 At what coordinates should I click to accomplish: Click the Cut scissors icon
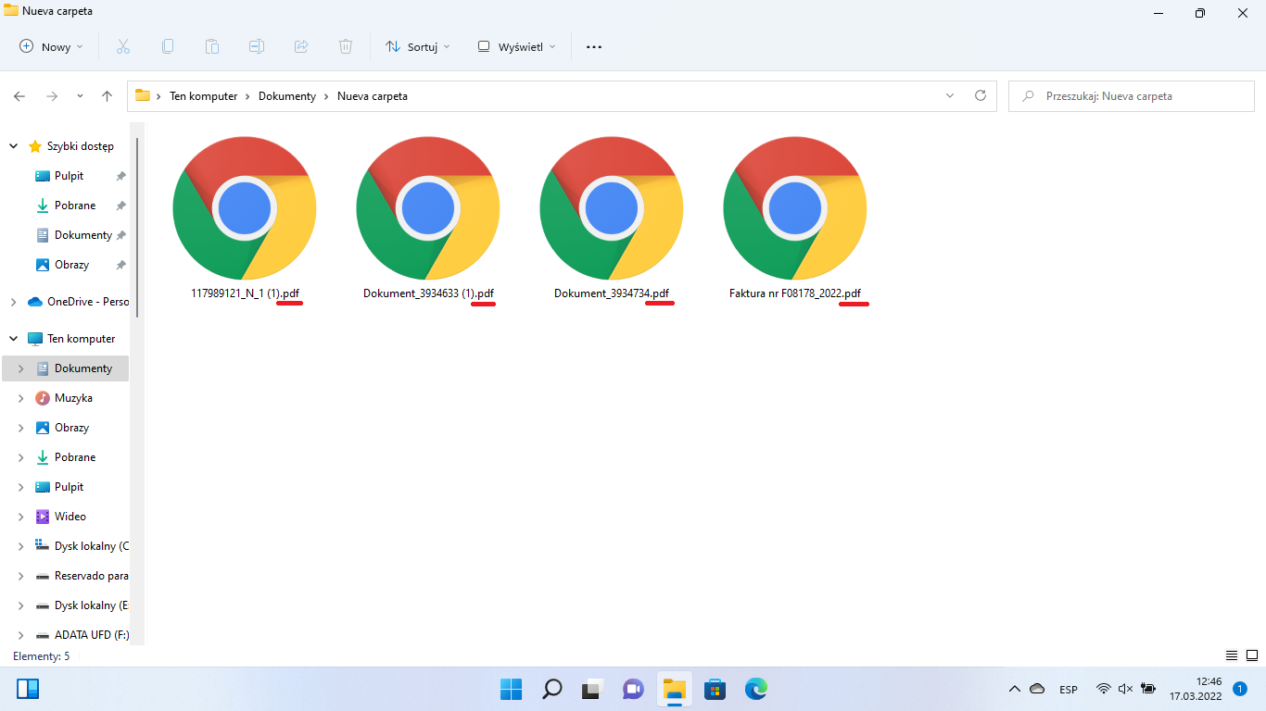122,46
